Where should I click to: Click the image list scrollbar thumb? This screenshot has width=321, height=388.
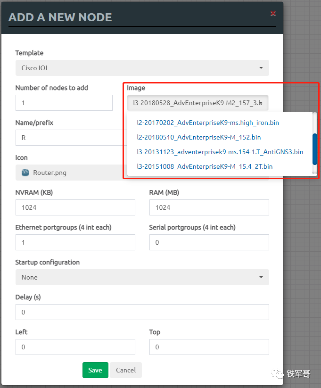(315, 149)
